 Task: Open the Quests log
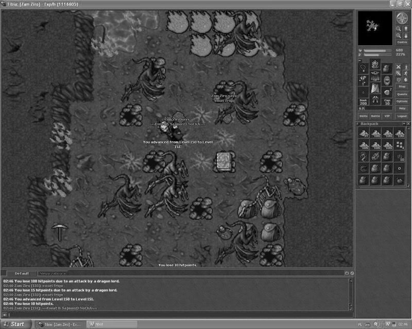402,94
